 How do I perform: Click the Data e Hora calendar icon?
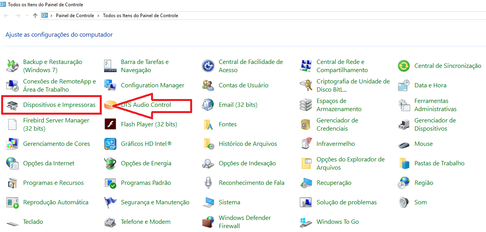403,85
